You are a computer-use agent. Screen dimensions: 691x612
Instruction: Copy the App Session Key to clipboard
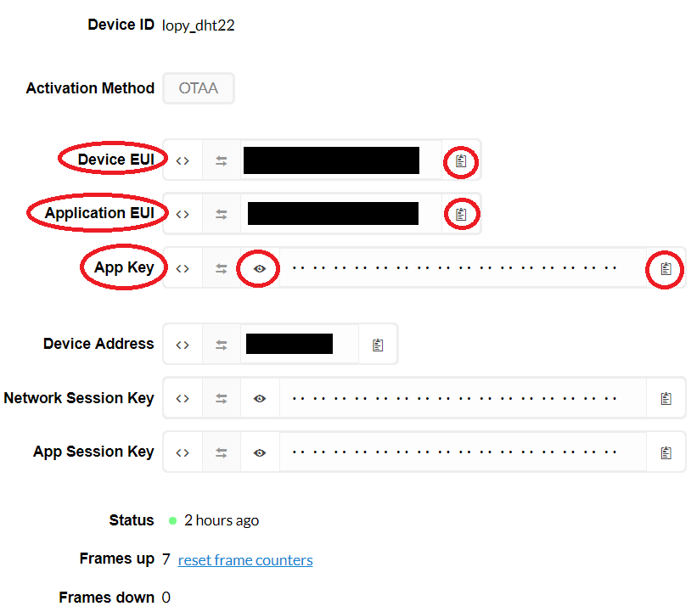tap(666, 452)
